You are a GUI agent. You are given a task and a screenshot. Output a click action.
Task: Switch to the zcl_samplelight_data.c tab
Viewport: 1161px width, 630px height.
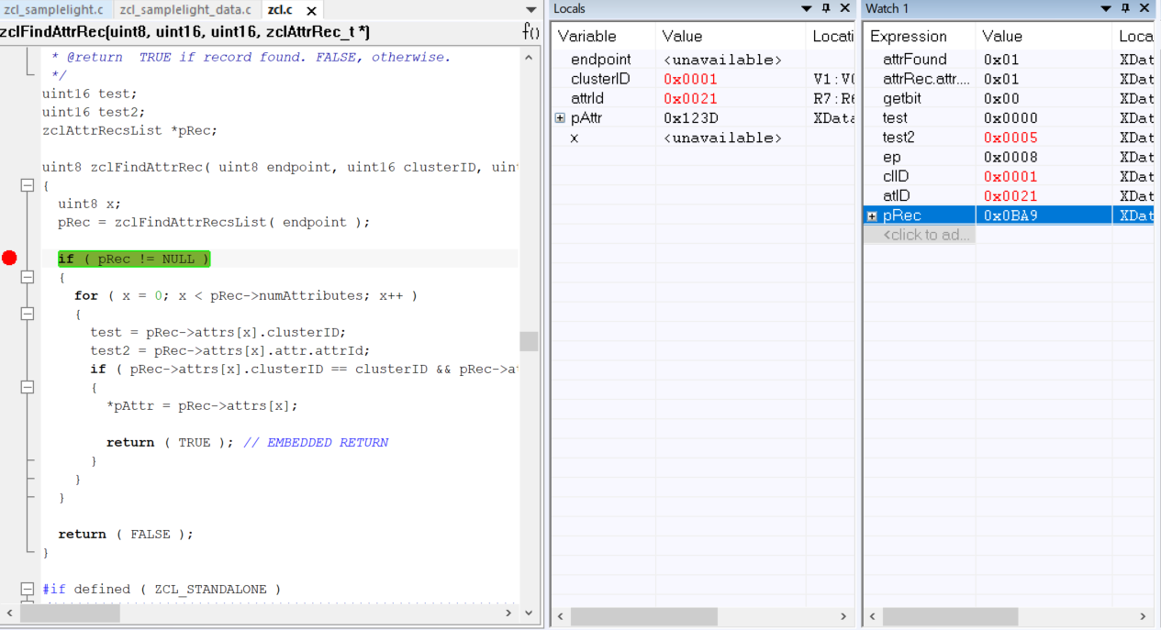point(185,10)
